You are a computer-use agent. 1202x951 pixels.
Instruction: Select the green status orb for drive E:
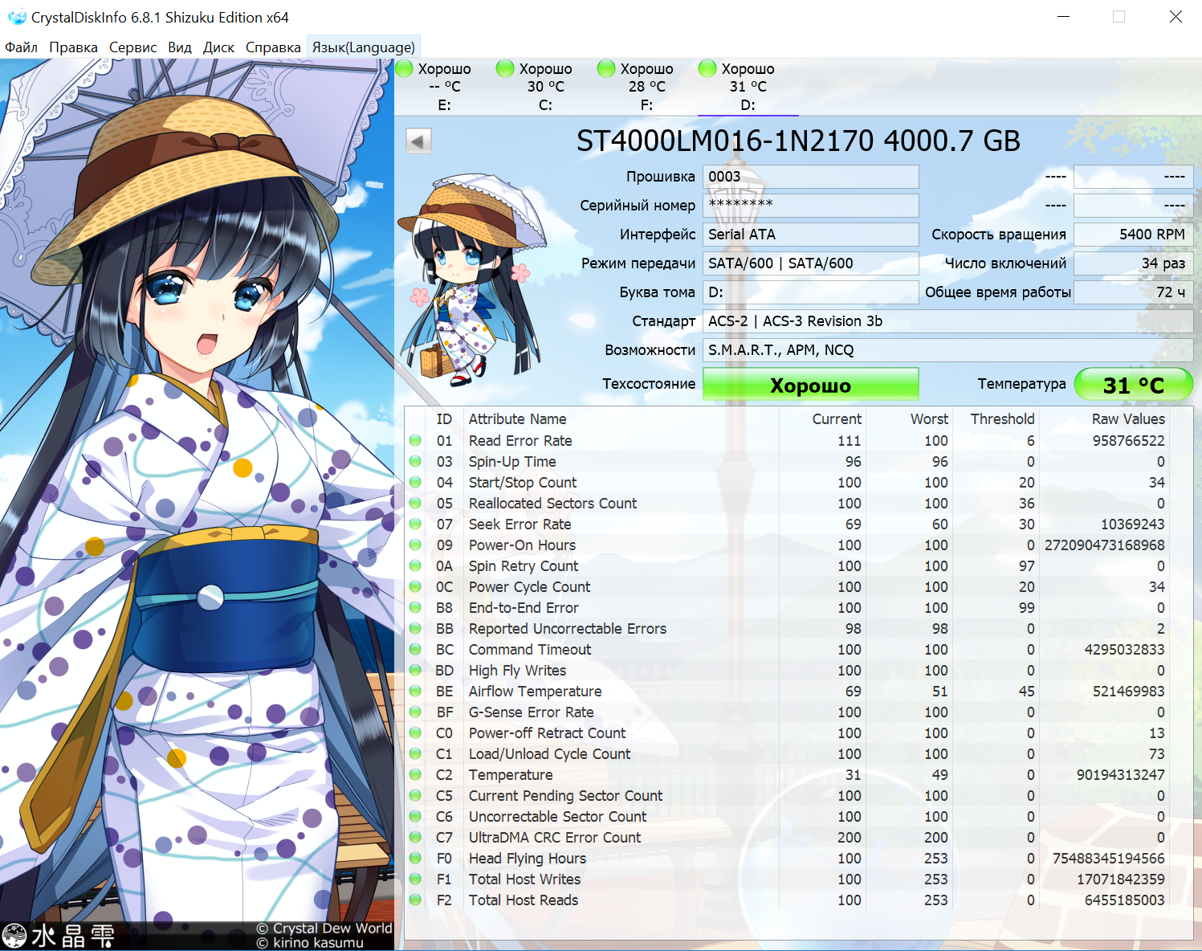click(x=405, y=69)
